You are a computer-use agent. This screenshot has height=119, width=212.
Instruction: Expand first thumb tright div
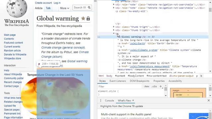pos(114,27)
